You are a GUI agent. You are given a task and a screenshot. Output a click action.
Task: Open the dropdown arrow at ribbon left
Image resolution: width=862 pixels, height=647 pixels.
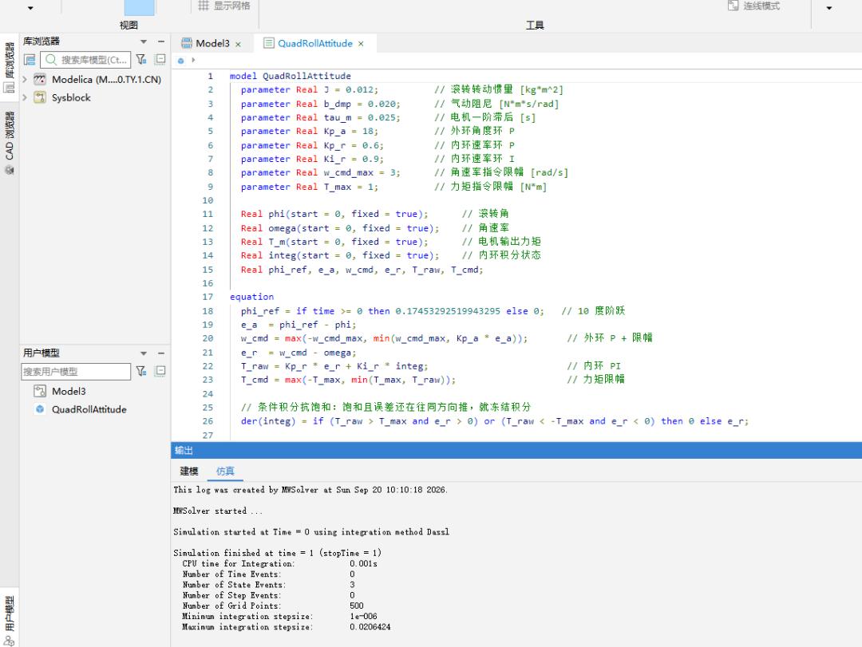[30, 8]
